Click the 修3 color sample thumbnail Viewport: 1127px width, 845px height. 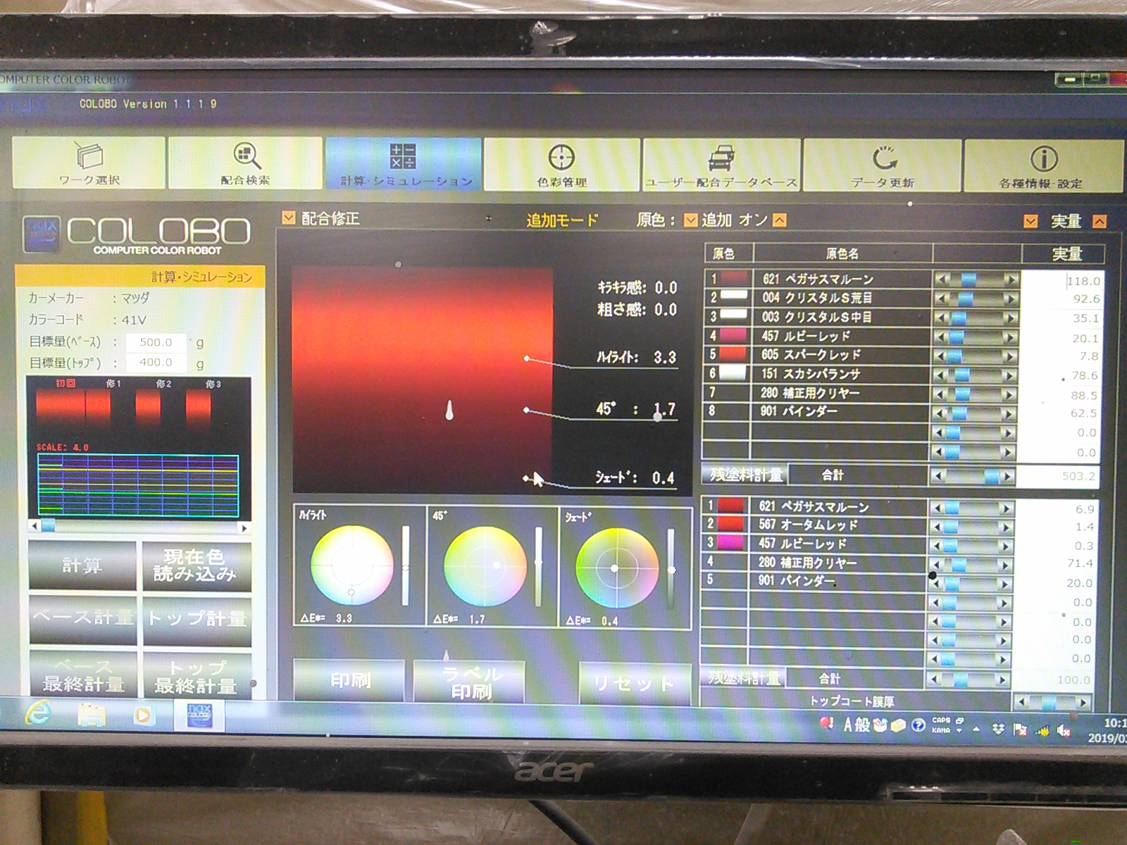tap(198, 409)
